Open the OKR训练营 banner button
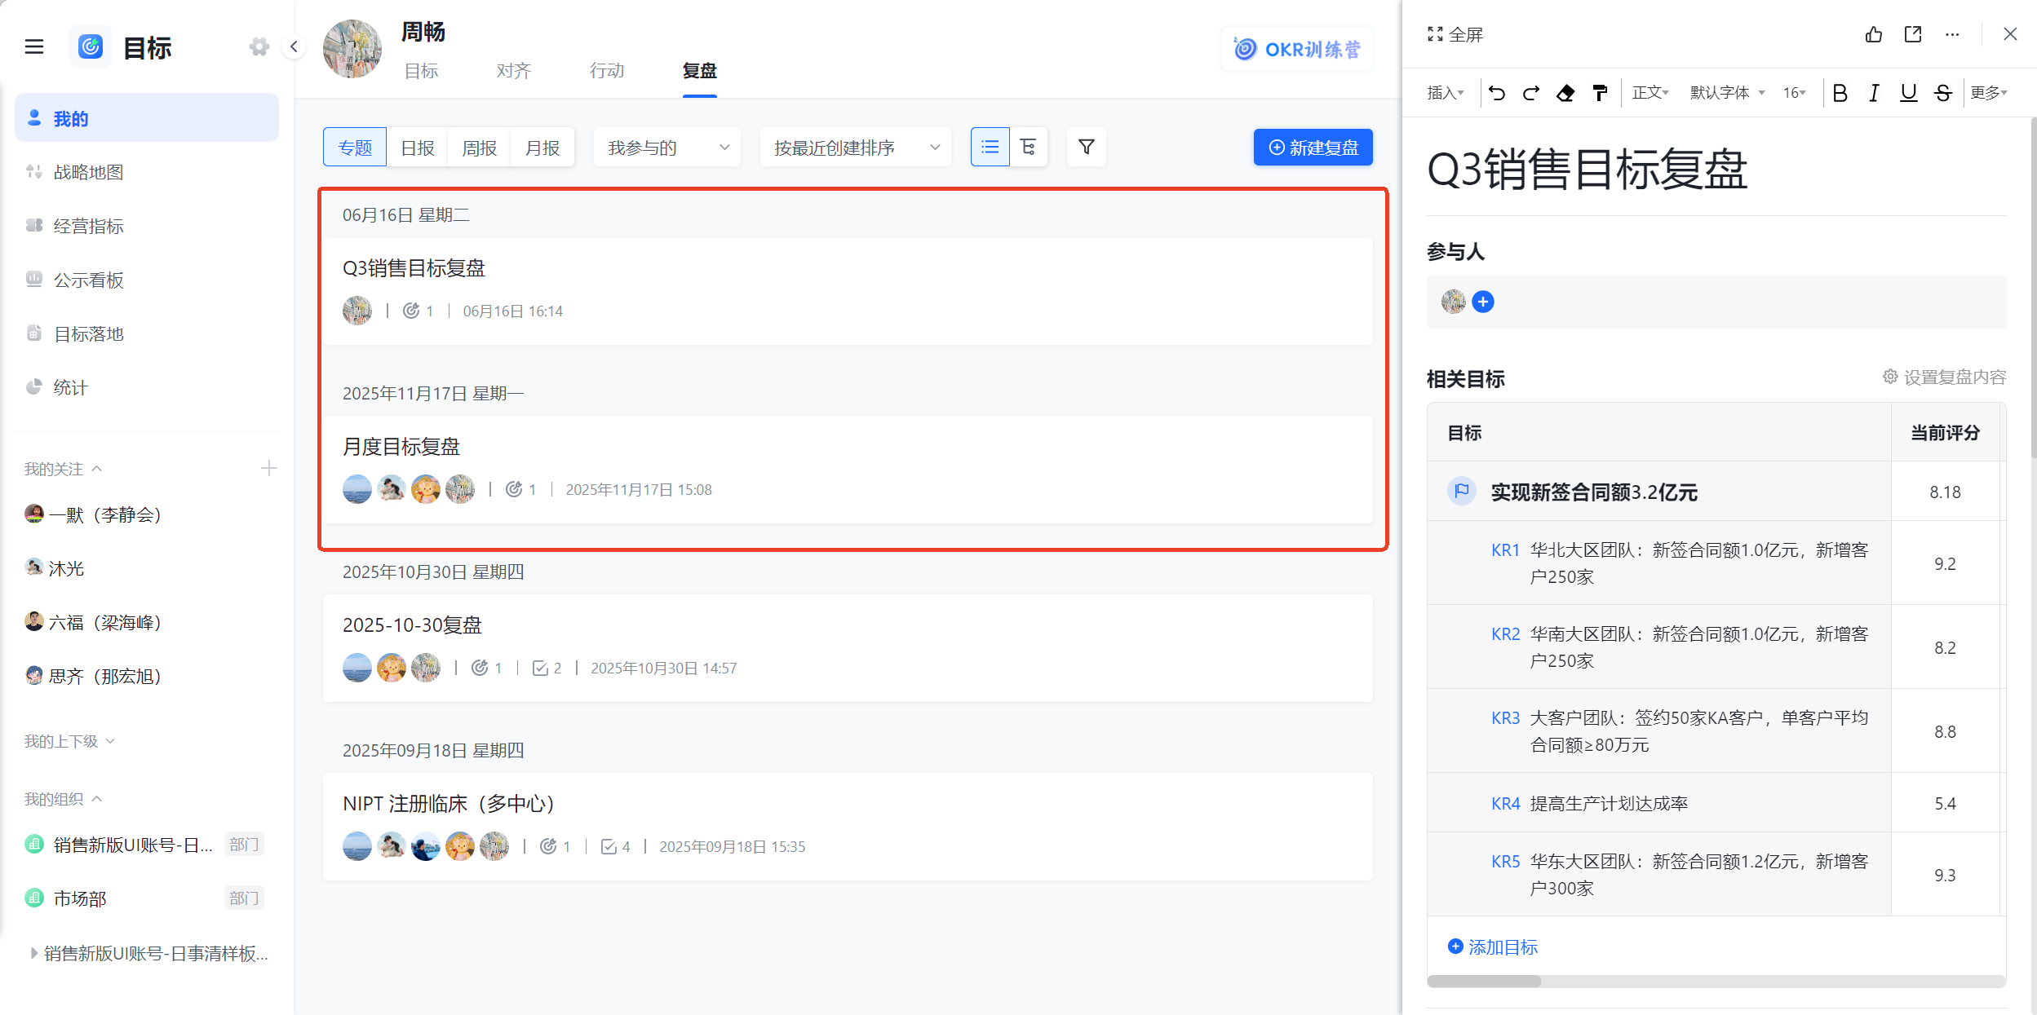The image size is (2037, 1015). tap(1297, 49)
